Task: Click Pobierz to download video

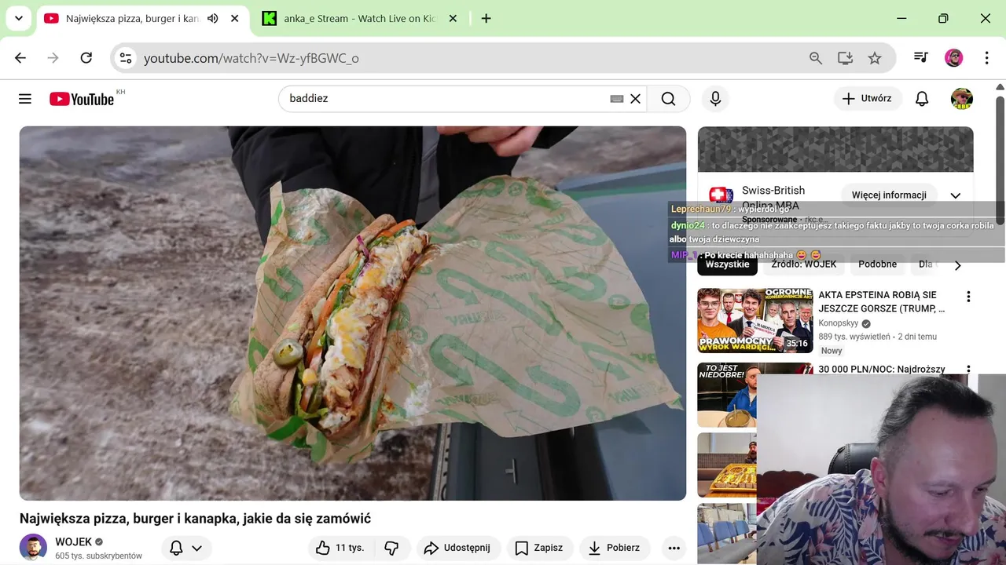Action: 615,548
